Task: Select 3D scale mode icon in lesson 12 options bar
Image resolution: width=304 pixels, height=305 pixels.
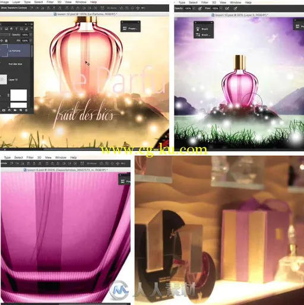Action: [x=143, y=8]
